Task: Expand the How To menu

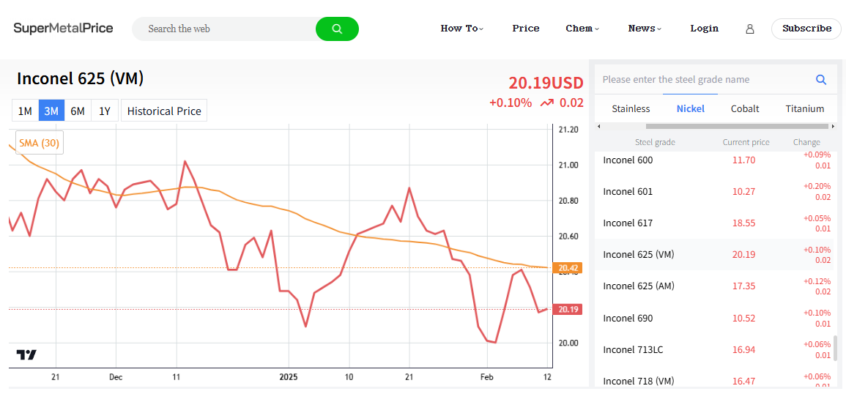Action: 462,29
